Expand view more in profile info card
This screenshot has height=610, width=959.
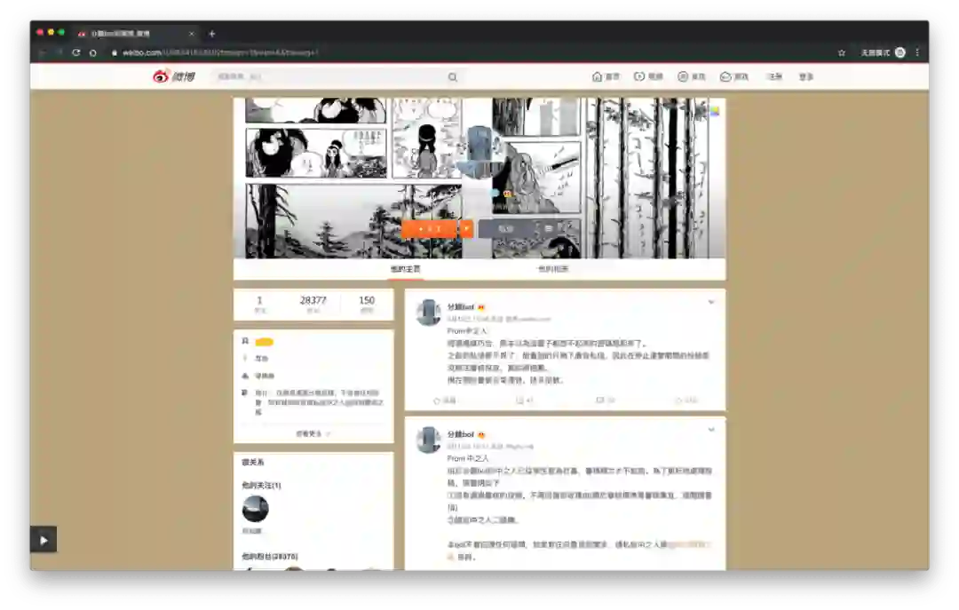(313, 433)
